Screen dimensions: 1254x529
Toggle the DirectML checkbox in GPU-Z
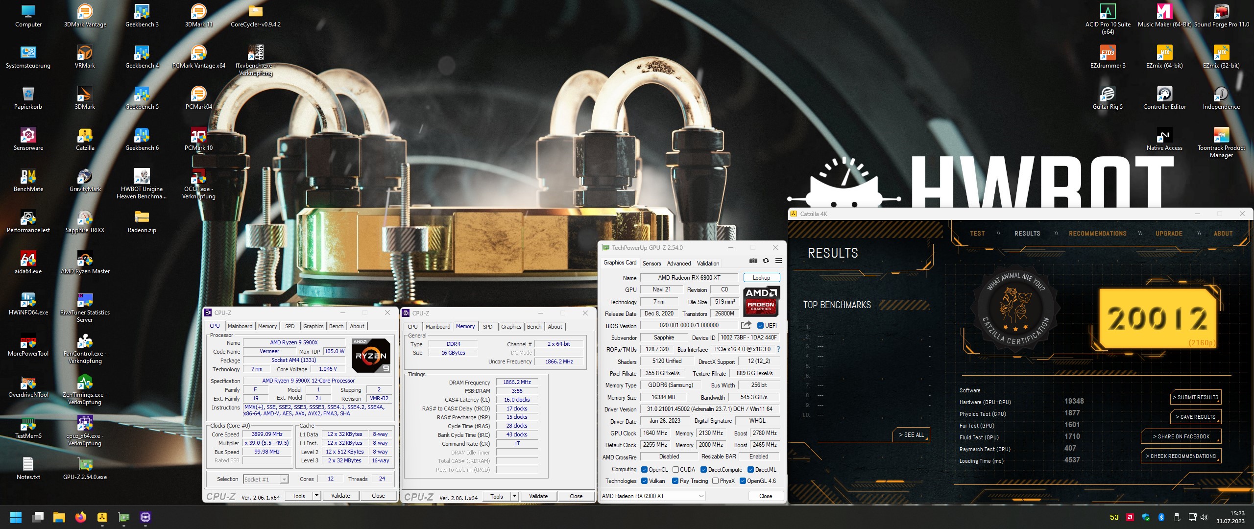click(x=750, y=470)
